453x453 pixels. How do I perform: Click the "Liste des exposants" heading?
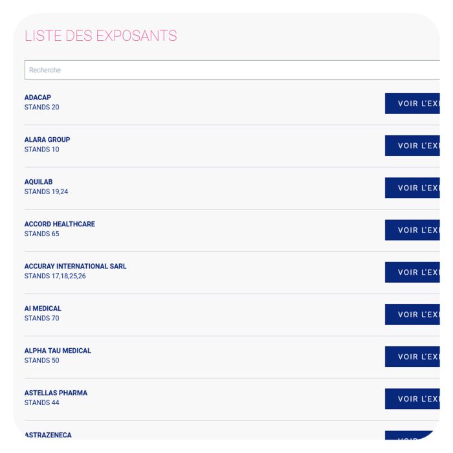[x=100, y=36]
